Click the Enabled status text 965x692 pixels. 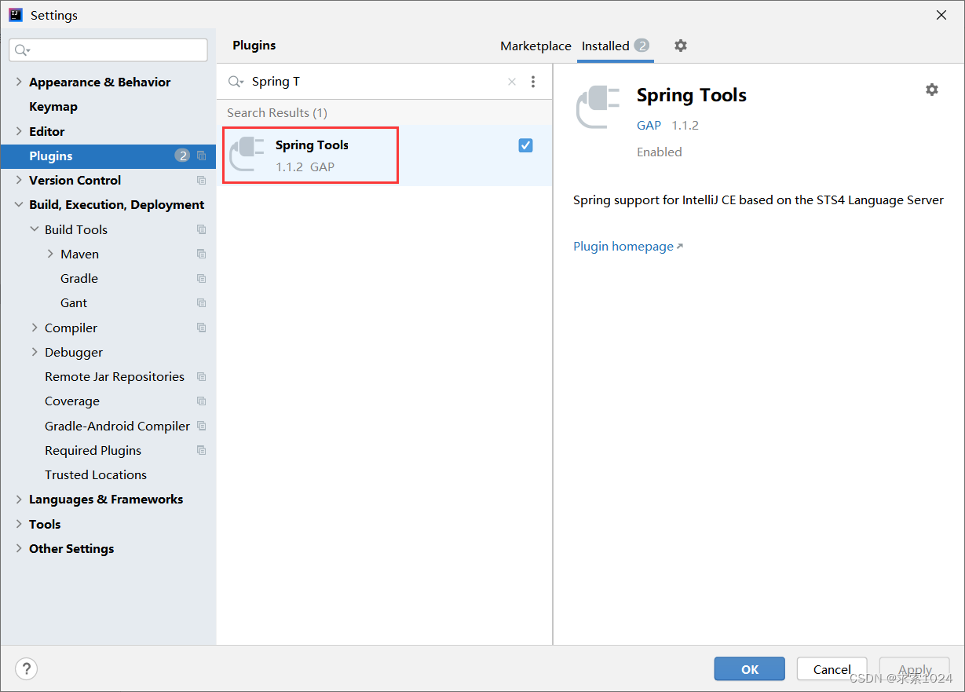click(660, 152)
